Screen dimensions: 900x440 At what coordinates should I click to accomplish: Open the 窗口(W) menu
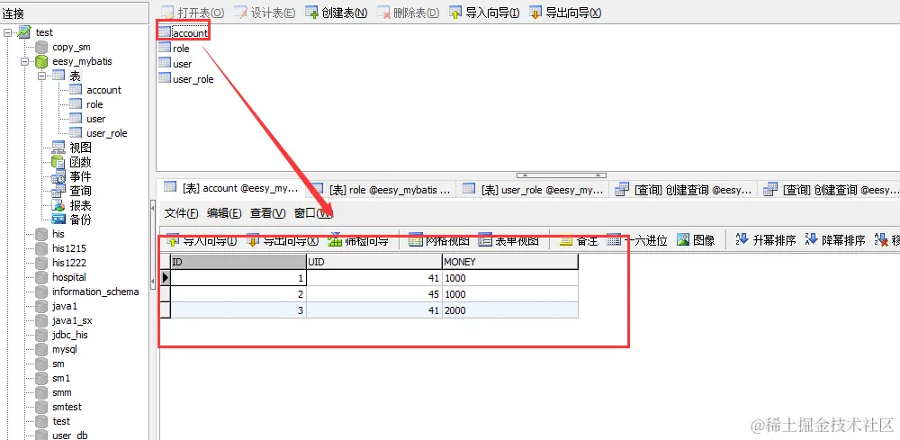[313, 213]
